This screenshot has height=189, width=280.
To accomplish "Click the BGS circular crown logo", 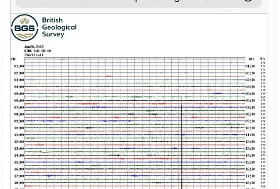I will pos(25,28).
